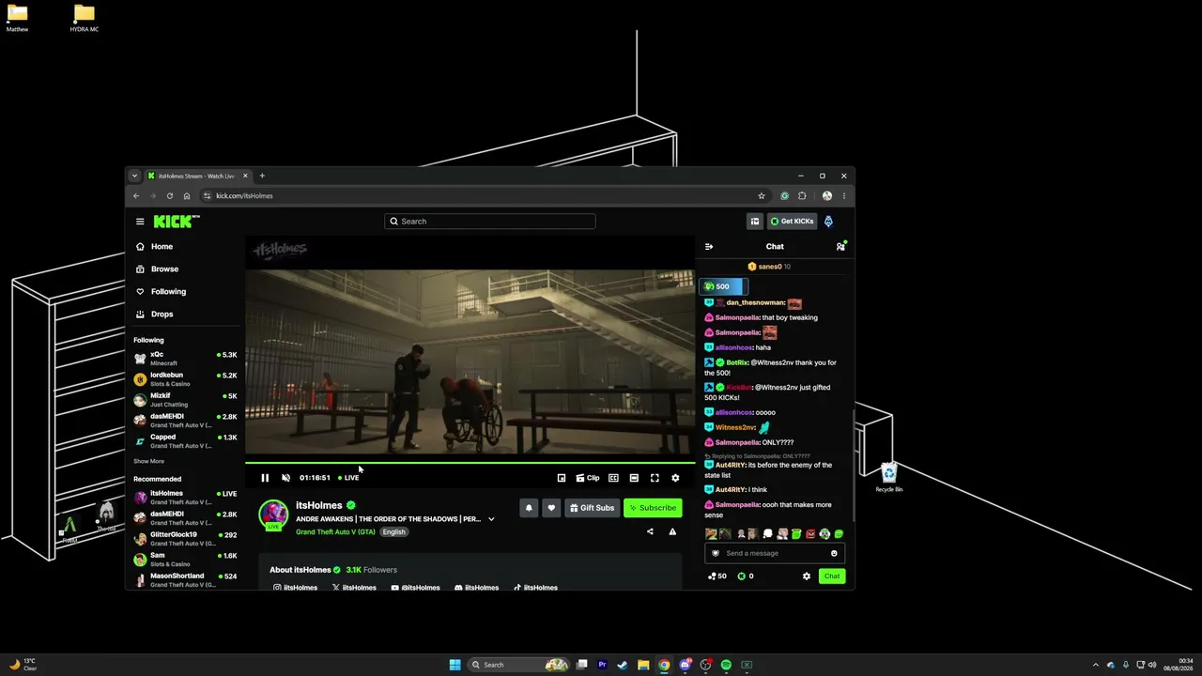Go to the Kick logo homepage

(177, 222)
